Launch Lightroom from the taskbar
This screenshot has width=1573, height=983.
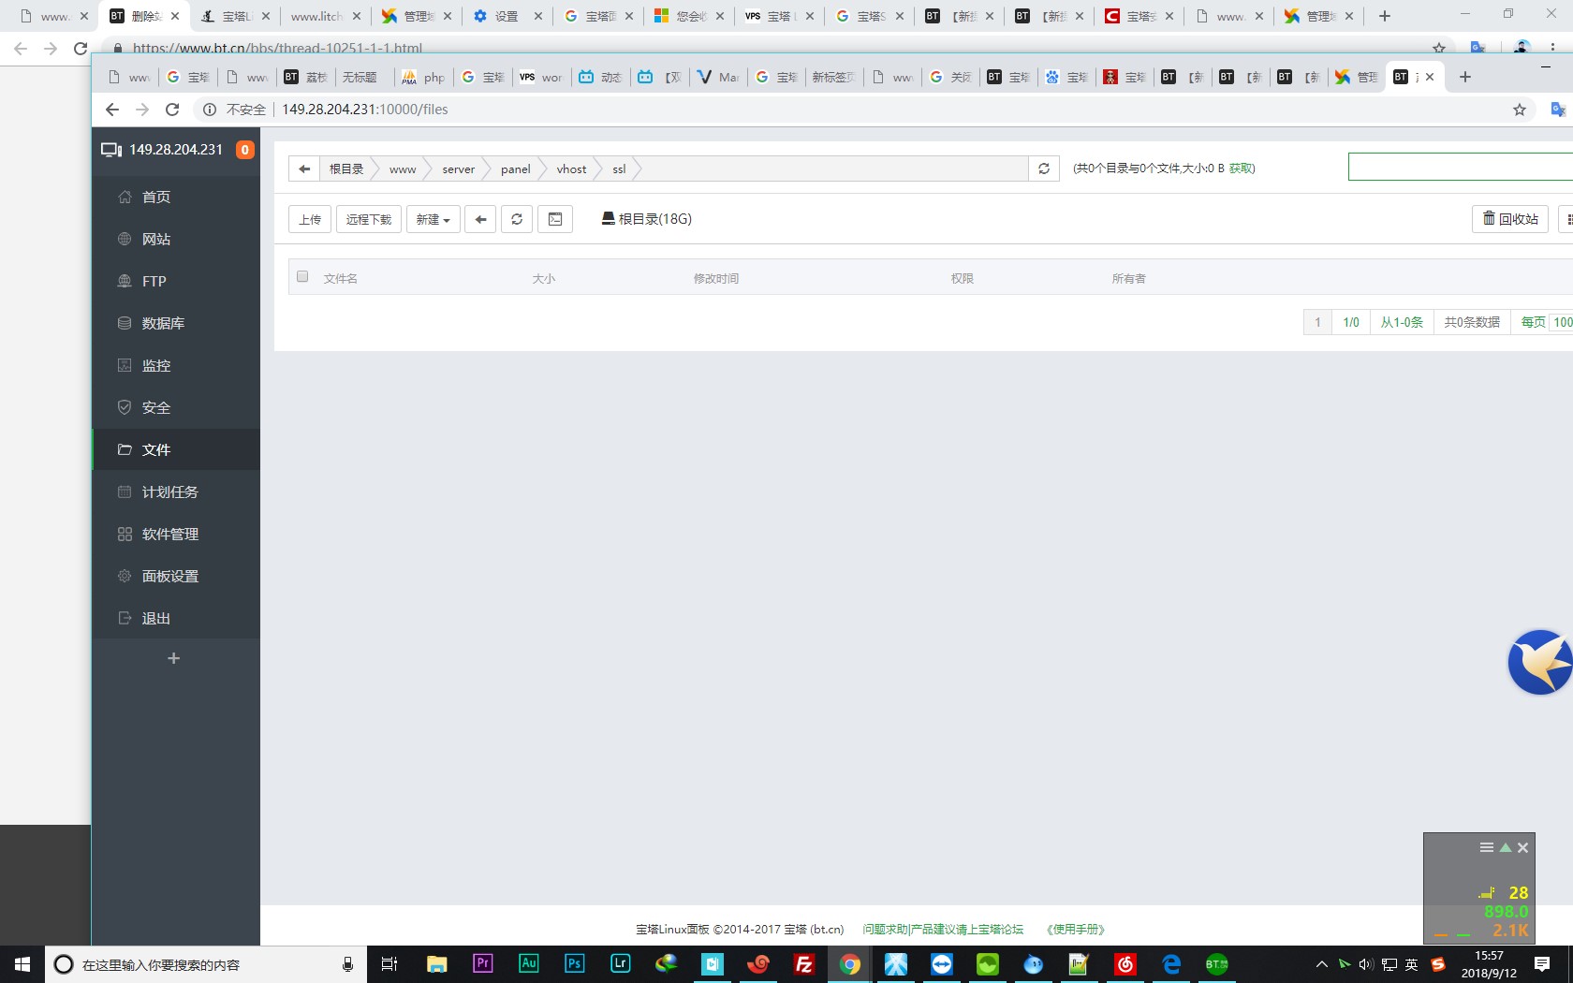click(620, 964)
